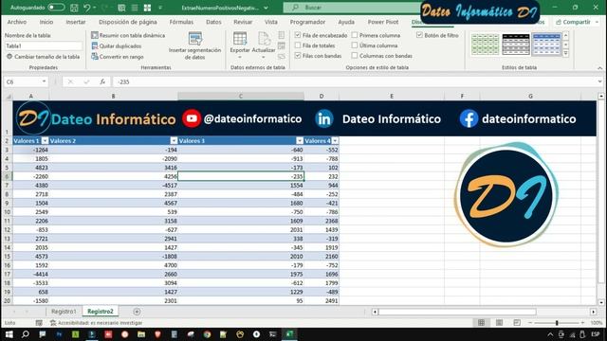Open the Valores 3 filter dropdown

[300, 141]
